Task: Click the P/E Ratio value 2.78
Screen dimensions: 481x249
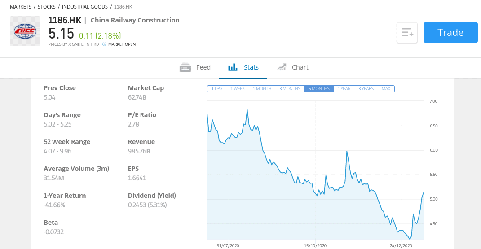Action: point(133,124)
